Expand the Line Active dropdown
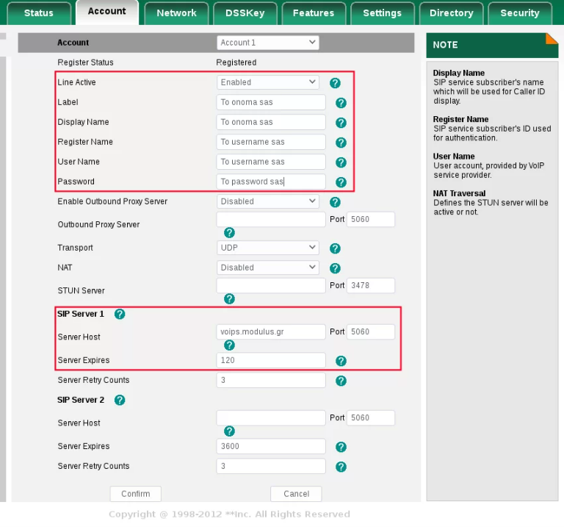564x527 pixels. point(267,82)
